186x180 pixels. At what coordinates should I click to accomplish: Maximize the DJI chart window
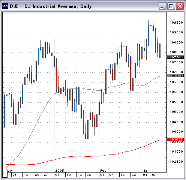171,6
